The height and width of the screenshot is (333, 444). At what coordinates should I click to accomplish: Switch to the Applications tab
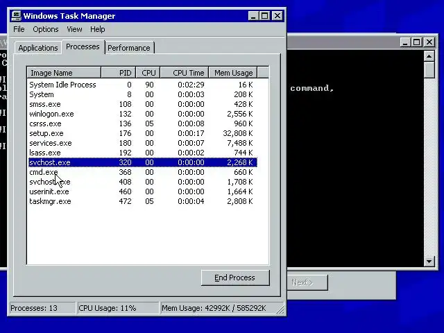coord(38,48)
